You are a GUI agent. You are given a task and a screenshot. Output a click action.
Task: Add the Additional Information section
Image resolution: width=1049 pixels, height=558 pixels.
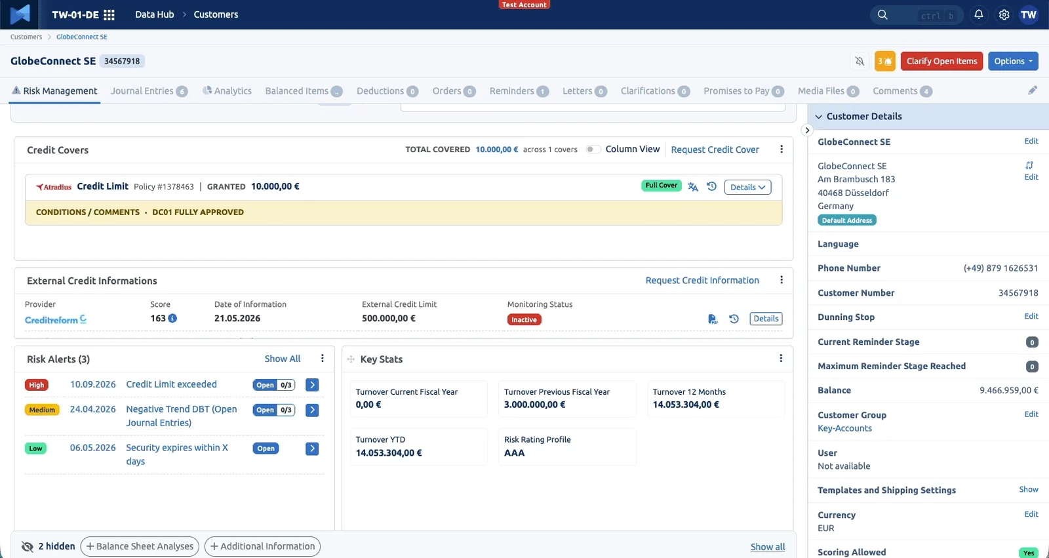262,546
